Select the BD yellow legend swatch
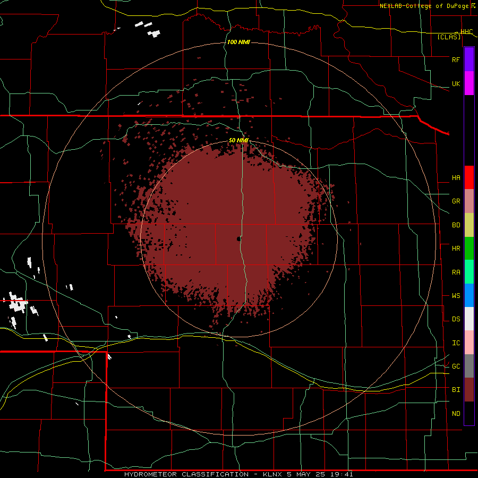Image resolution: width=478 pixels, height=478 pixels. point(469,225)
